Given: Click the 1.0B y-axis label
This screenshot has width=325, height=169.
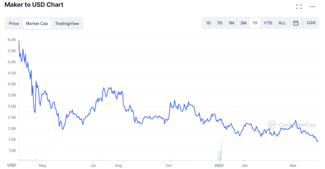Looking at the screenshot, I should 12,150.
